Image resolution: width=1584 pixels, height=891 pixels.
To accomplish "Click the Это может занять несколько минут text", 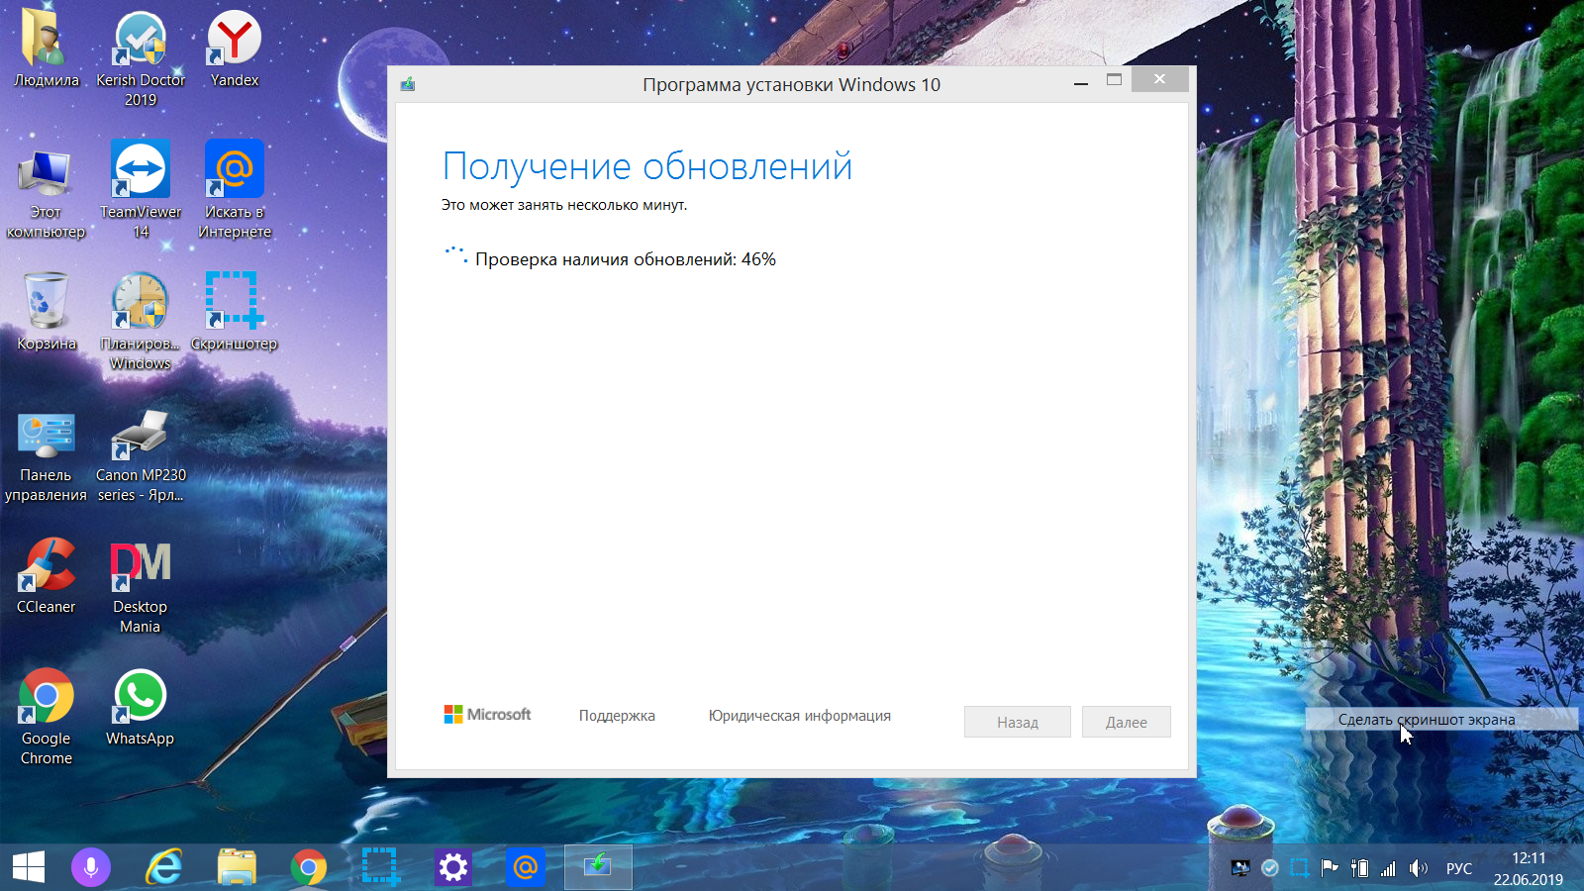I will click(564, 205).
